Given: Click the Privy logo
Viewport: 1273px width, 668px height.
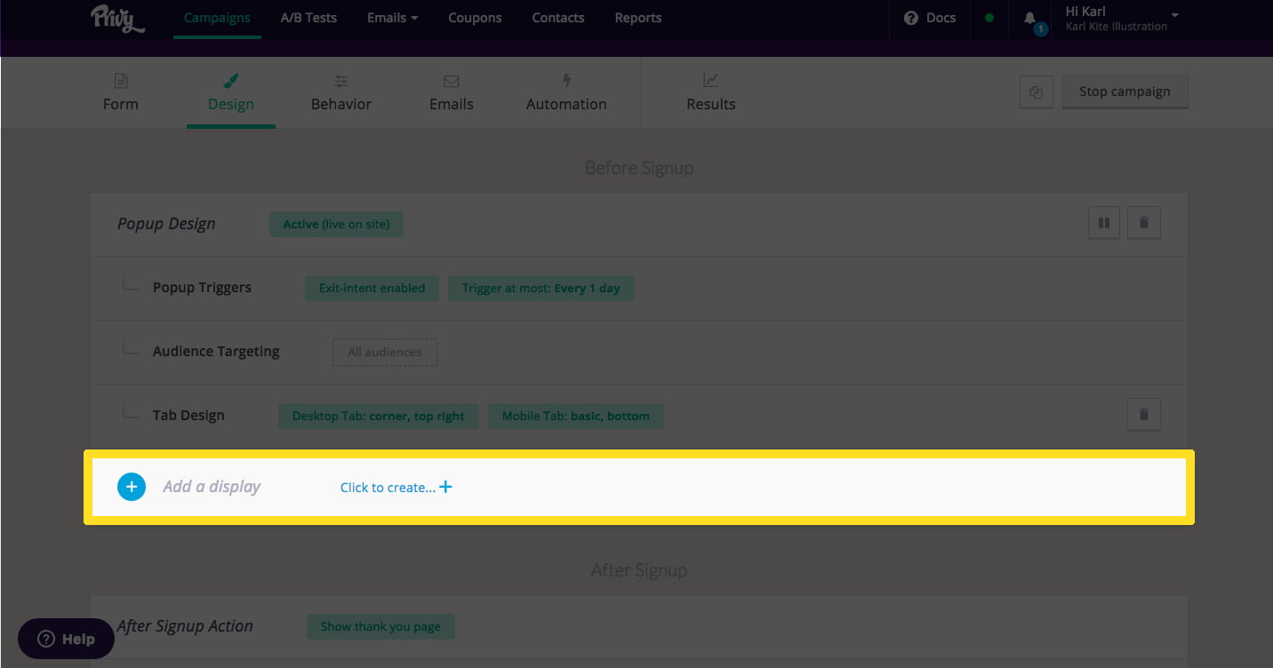Looking at the screenshot, I should click(117, 19).
